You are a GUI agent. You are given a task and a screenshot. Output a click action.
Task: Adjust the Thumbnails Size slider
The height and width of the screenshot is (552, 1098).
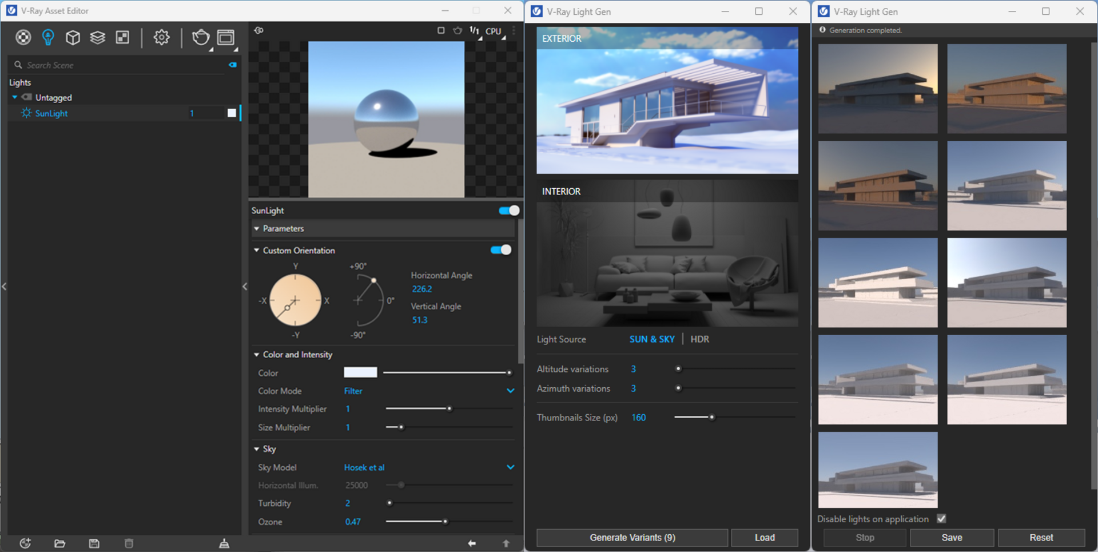coord(735,417)
